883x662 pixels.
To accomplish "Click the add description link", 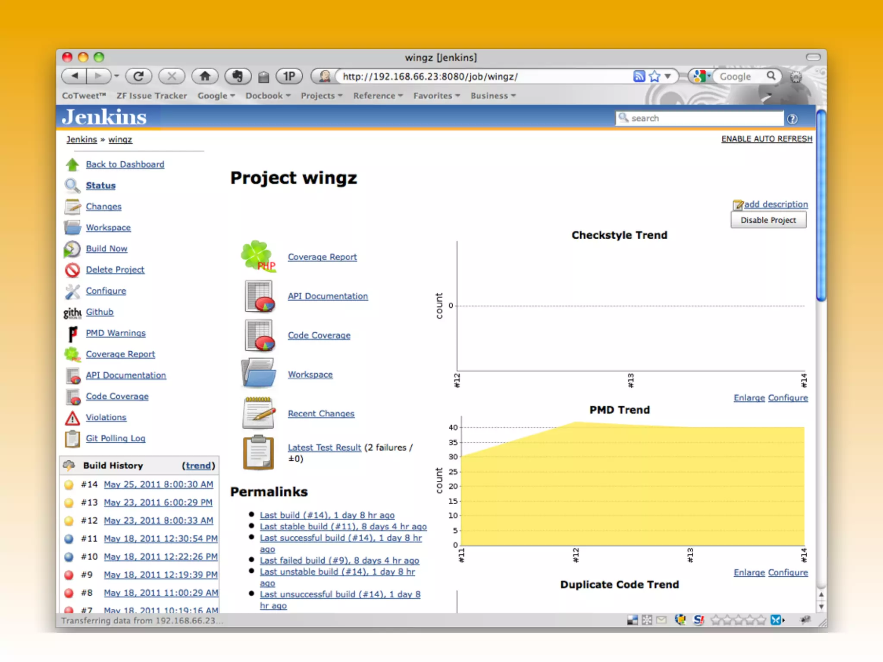I will pos(776,204).
